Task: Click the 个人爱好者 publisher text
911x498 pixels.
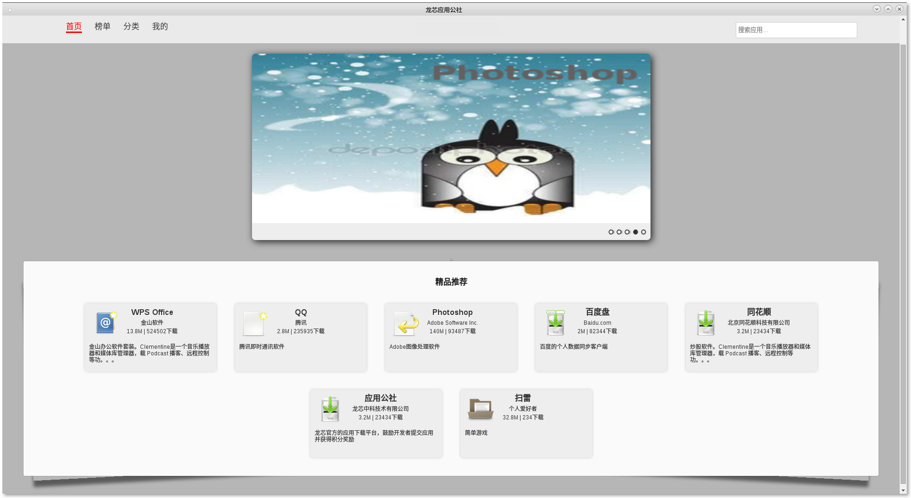Action: [523, 409]
